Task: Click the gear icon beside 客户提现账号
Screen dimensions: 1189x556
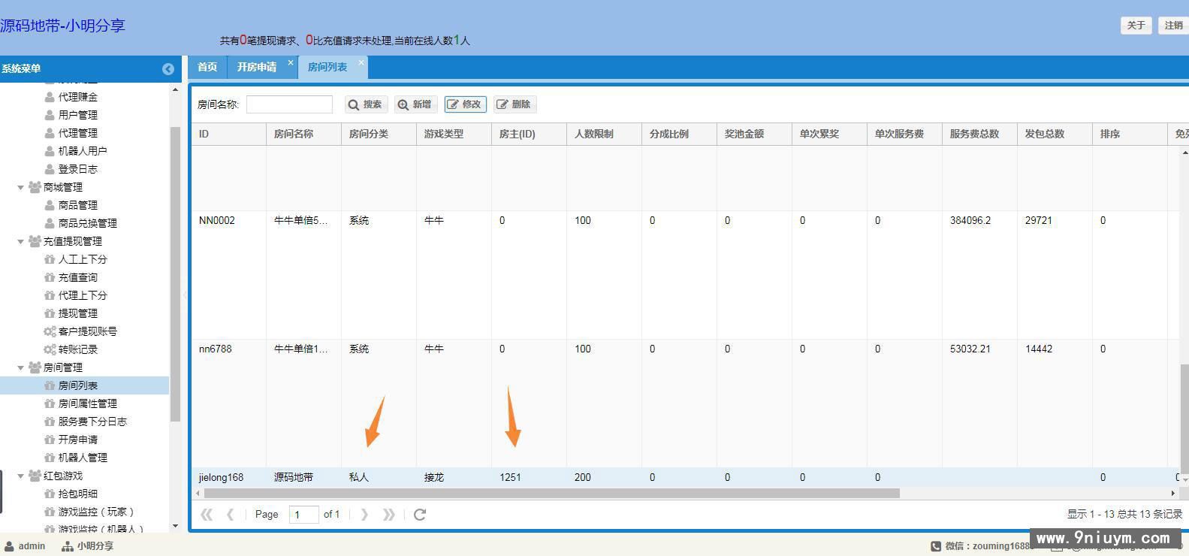Action: click(x=50, y=331)
